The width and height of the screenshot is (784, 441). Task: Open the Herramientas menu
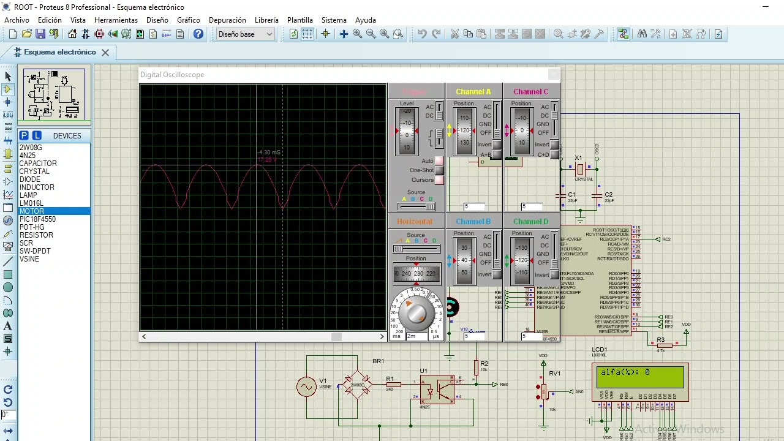116,20
